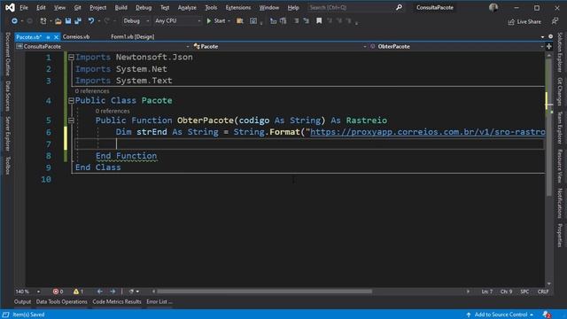Click the decrease indent toolbar icon
This screenshot has width=567, height=319.
coord(274,21)
